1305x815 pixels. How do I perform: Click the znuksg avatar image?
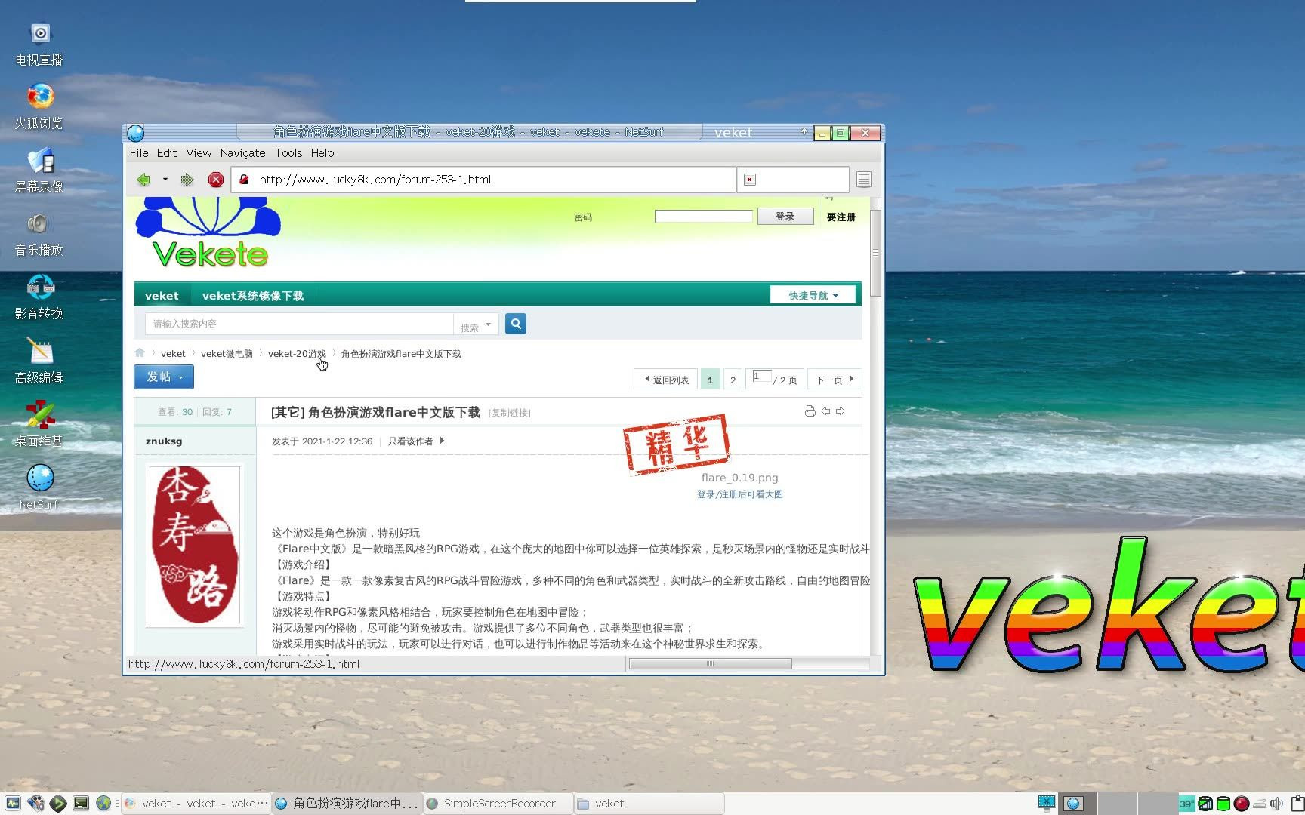click(195, 545)
